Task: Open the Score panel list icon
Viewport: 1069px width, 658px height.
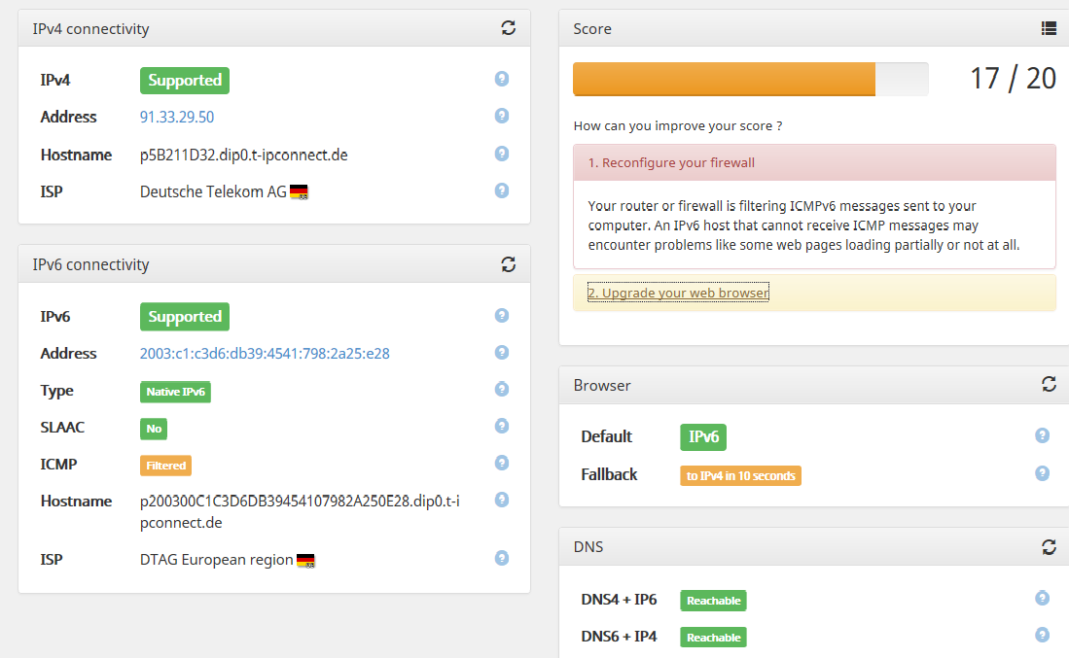Action: point(1049,28)
